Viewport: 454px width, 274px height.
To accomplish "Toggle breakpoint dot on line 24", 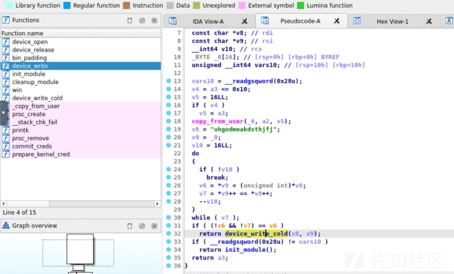I will [168, 169].
